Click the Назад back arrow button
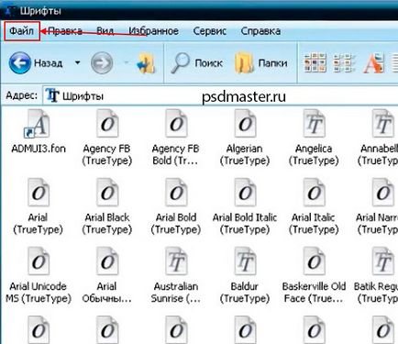398x344 pixels. [x=20, y=63]
